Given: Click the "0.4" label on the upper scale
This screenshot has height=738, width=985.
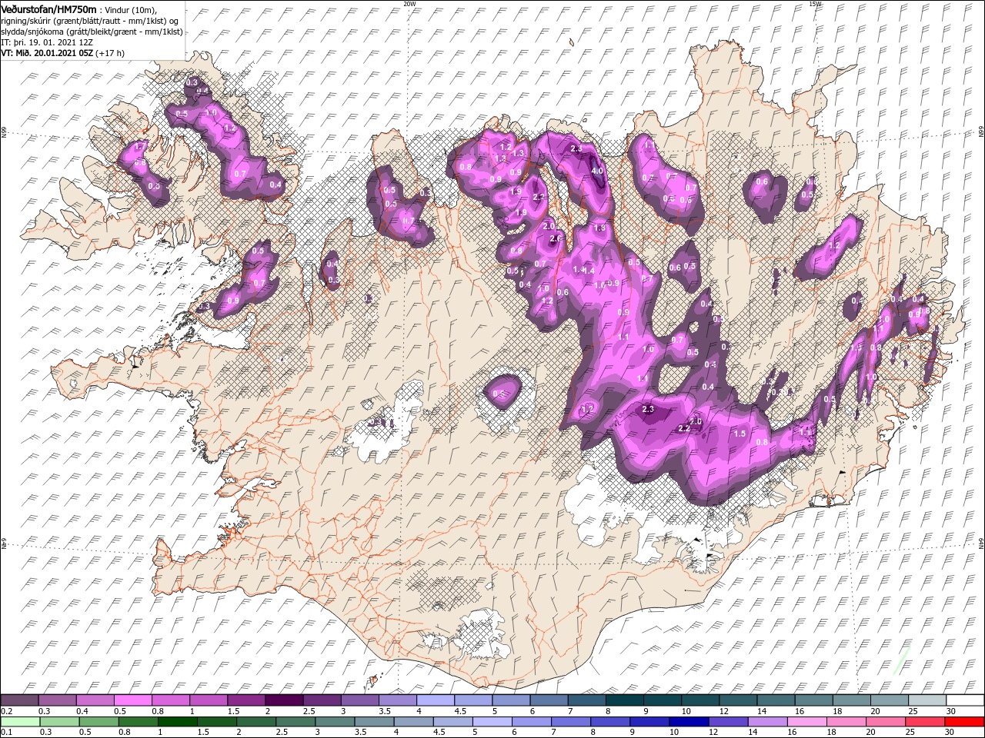Looking at the screenshot, I should pos(82,711).
